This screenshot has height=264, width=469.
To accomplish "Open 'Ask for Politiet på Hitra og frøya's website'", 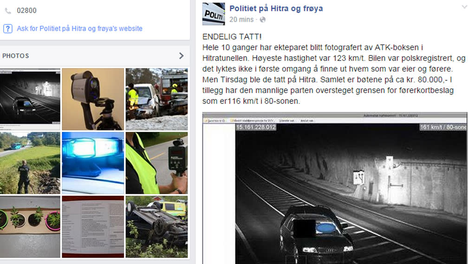I will (x=79, y=29).
